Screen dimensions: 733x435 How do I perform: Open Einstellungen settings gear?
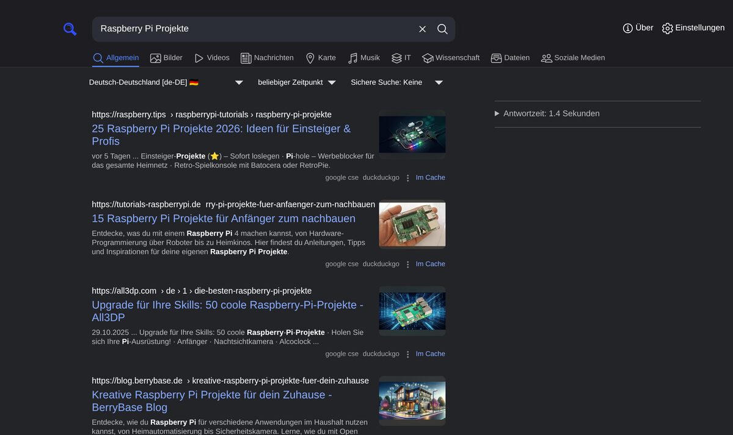[x=693, y=28]
